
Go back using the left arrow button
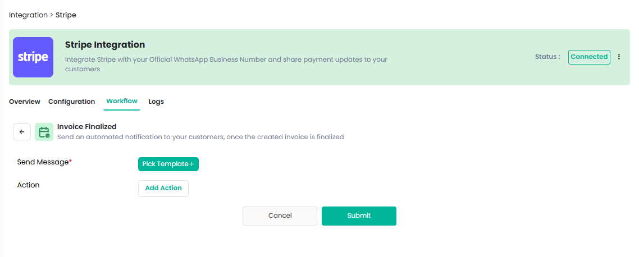click(22, 132)
